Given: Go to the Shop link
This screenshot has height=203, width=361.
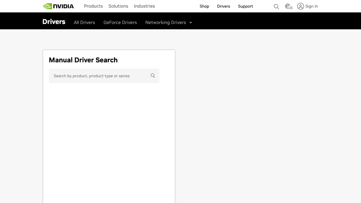Looking at the screenshot, I should pos(204,7).
